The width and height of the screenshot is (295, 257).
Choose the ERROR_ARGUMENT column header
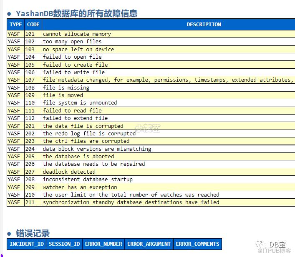149,244
